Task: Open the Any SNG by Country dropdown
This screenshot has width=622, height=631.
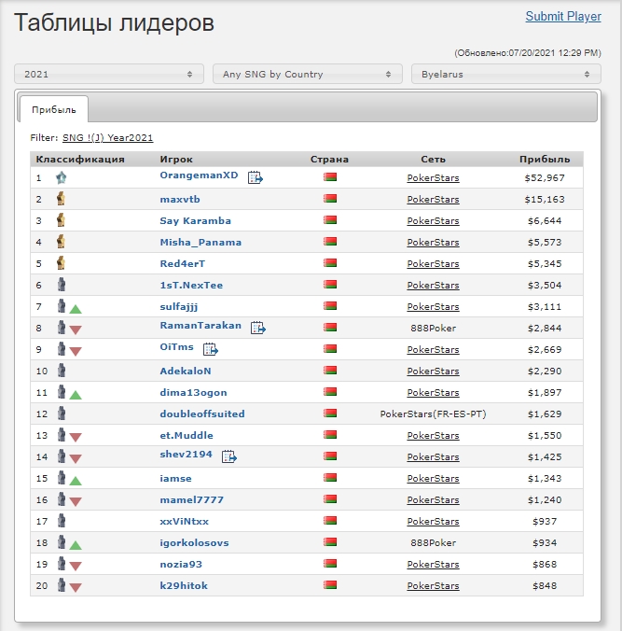Action: pyautogui.click(x=308, y=74)
